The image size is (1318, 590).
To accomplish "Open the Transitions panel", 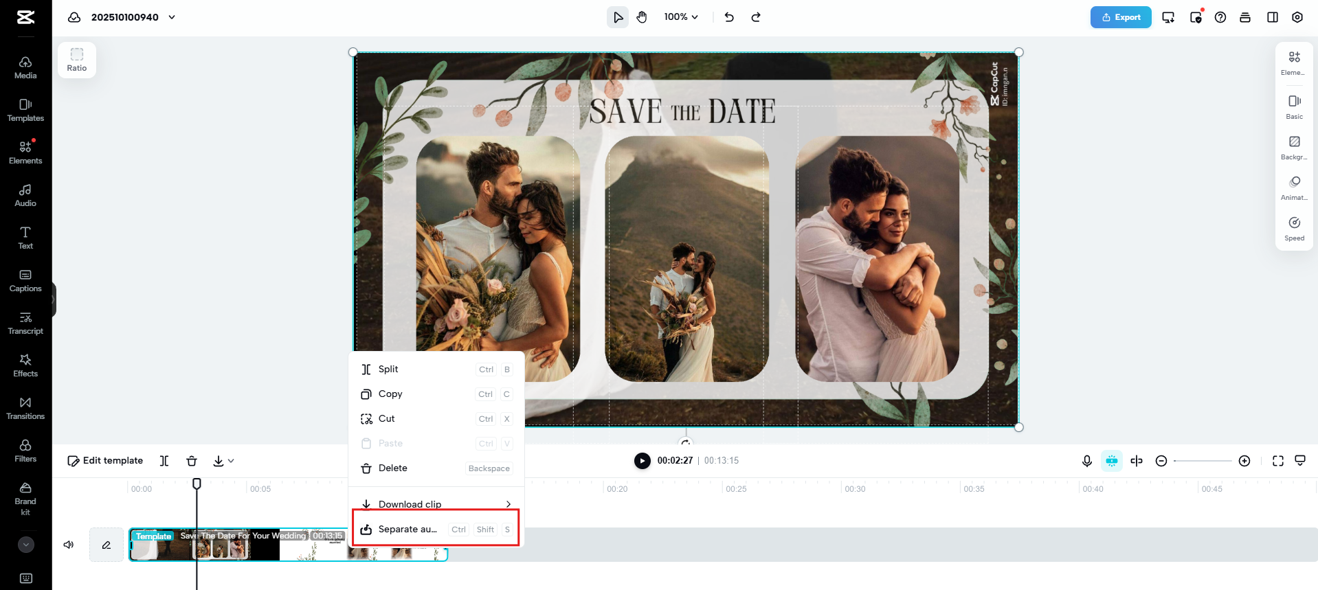I will pos(25,408).
